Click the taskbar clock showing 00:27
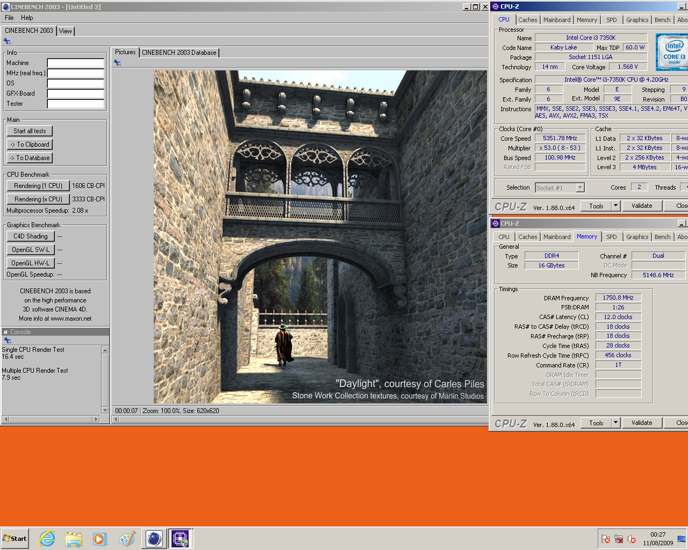Screen dimensions: 688x550 point(658,534)
